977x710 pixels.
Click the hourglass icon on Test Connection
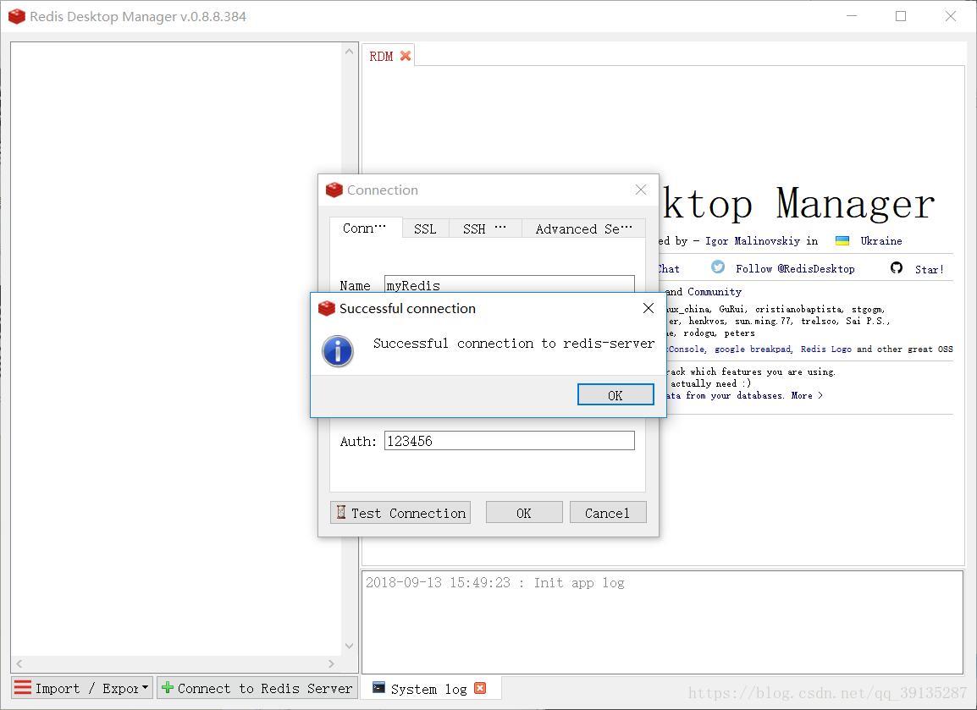(341, 512)
